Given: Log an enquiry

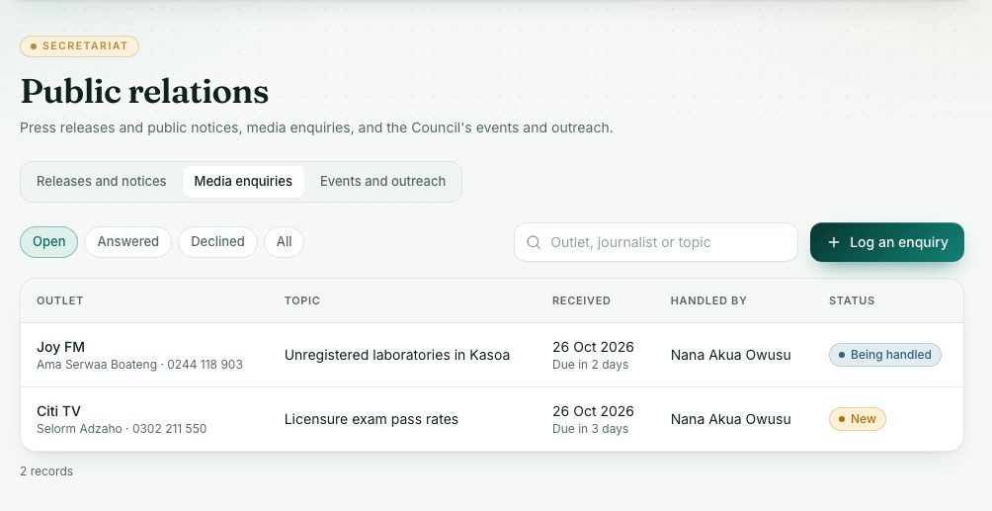Looking at the screenshot, I should point(887,242).
